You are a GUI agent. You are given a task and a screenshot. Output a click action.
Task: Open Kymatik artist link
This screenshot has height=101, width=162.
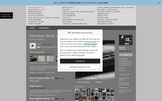66,10
